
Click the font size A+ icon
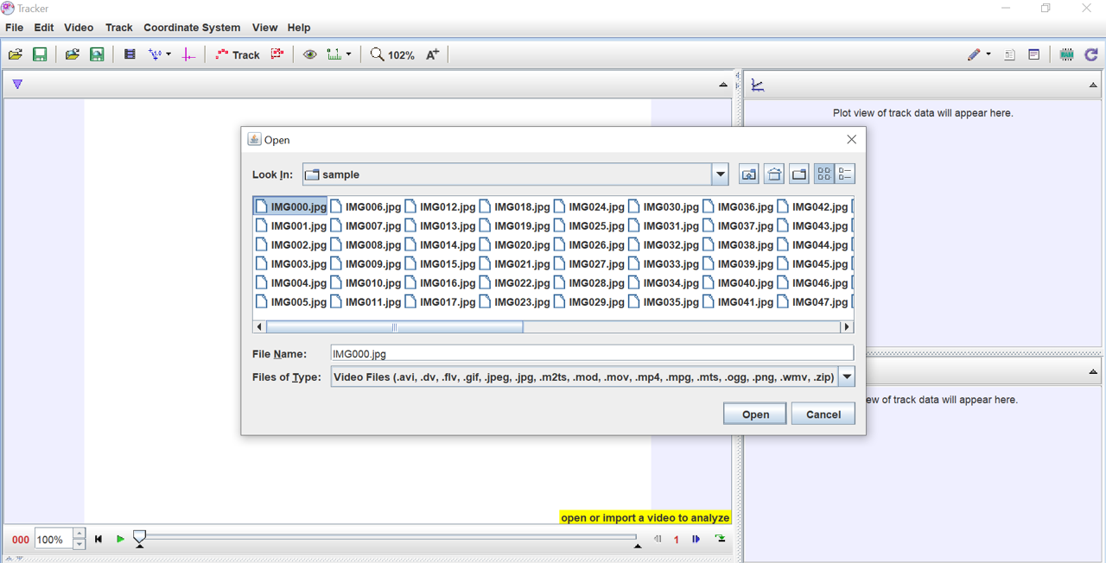pos(433,54)
